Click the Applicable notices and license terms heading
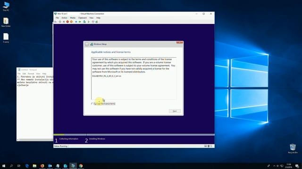Screen dimensions: 302x169 111,52
